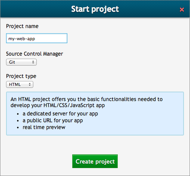Click the dark teal dialog header bar
Viewport: 190px width, 176px height.
pos(95,9)
